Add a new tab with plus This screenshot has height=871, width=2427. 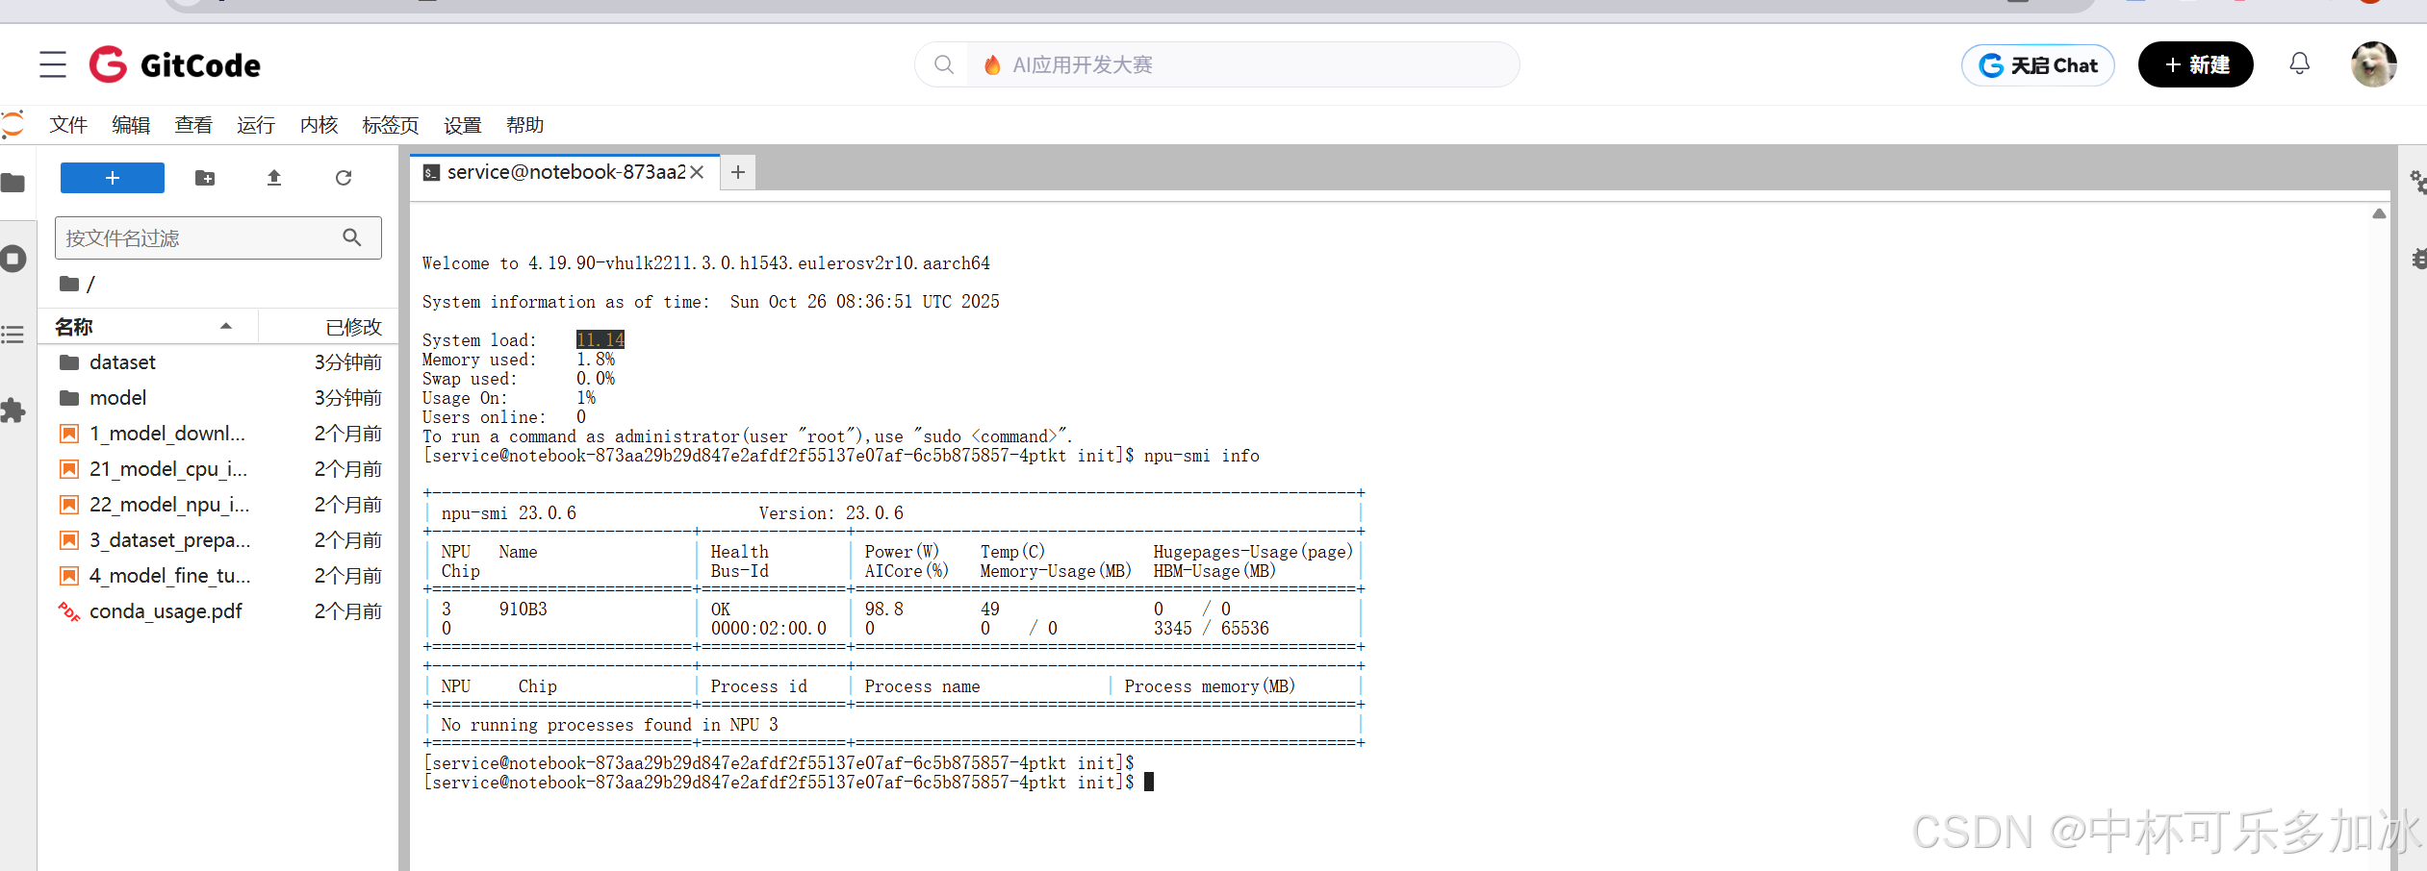click(x=738, y=172)
